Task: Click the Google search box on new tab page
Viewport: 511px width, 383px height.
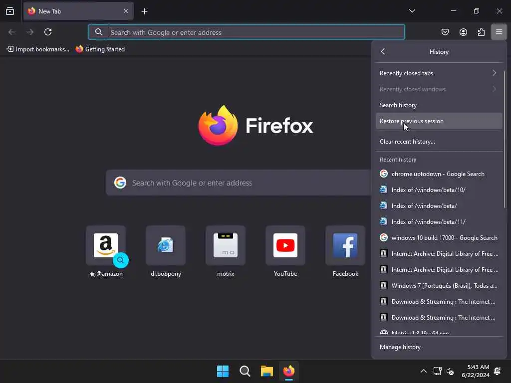Action: 239,183
